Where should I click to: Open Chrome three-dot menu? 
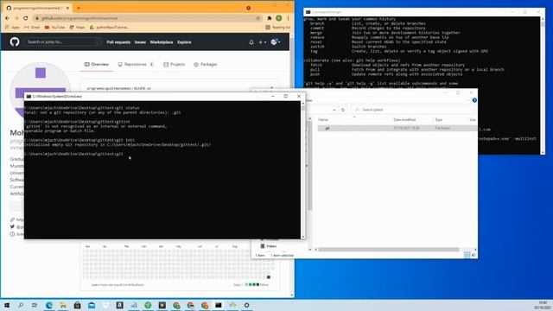coord(288,18)
